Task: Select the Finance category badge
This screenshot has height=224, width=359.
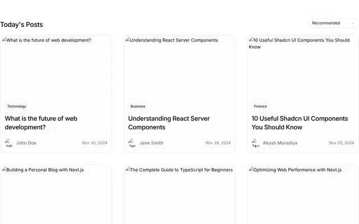Action: [260, 106]
